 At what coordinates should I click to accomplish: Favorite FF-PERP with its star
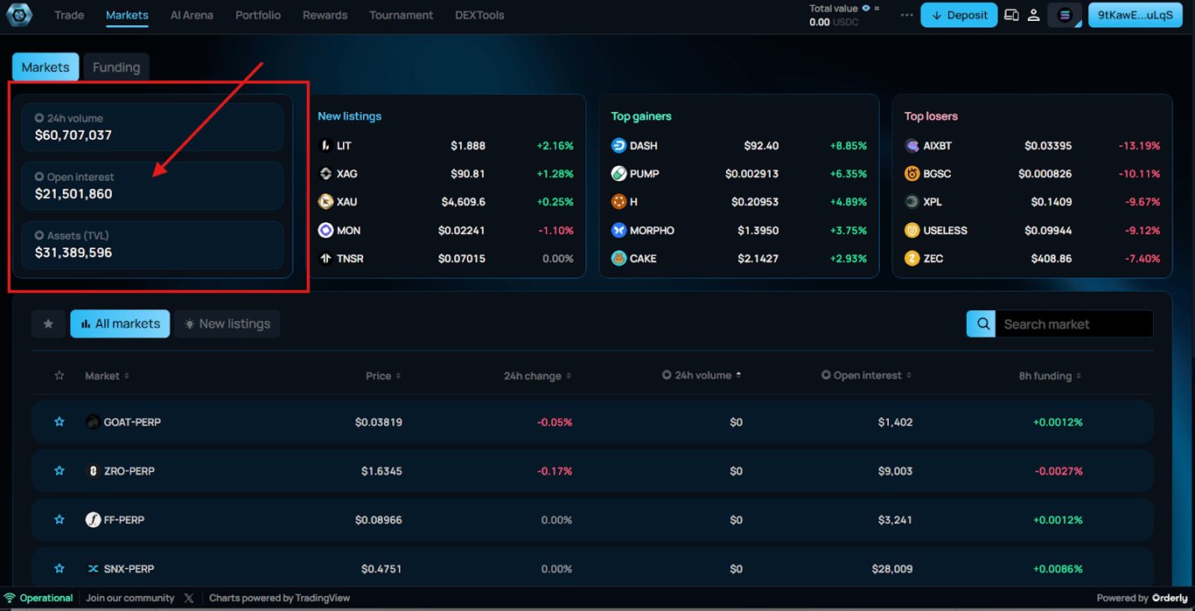(x=59, y=519)
